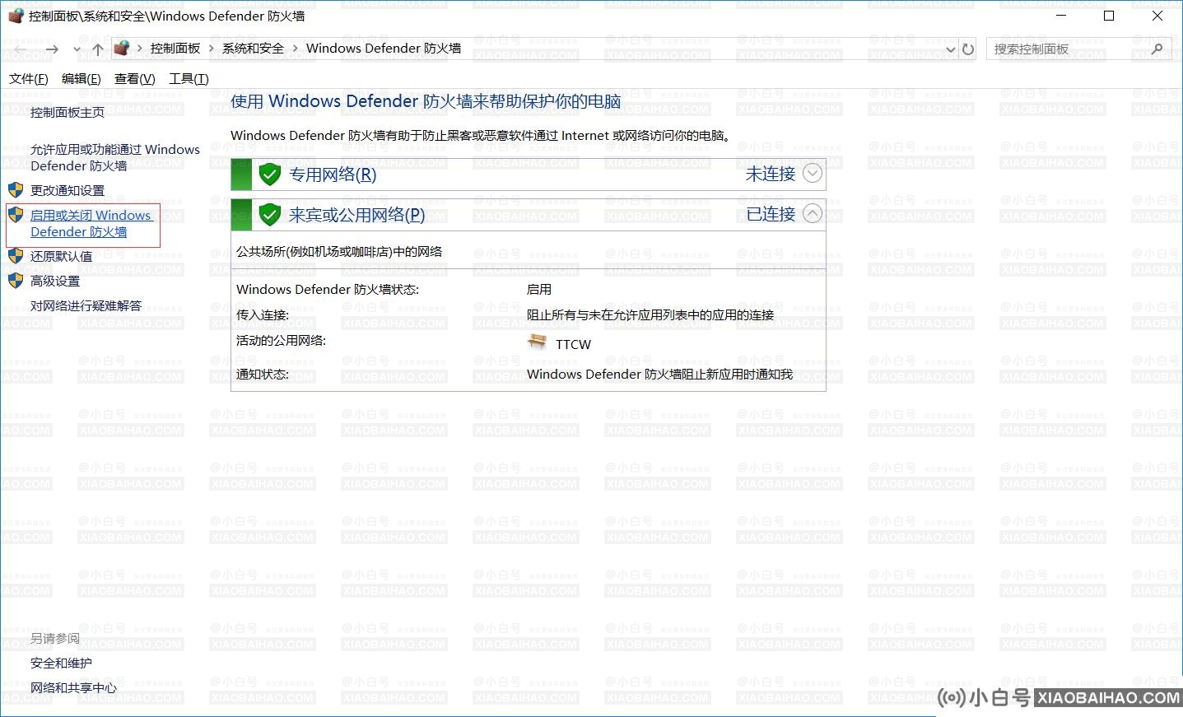Viewport: 1183px width, 717px height.
Task: Click 还原默认值 link
Action: pyautogui.click(x=62, y=256)
